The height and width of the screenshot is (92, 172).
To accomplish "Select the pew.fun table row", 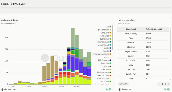I will (143, 69).
